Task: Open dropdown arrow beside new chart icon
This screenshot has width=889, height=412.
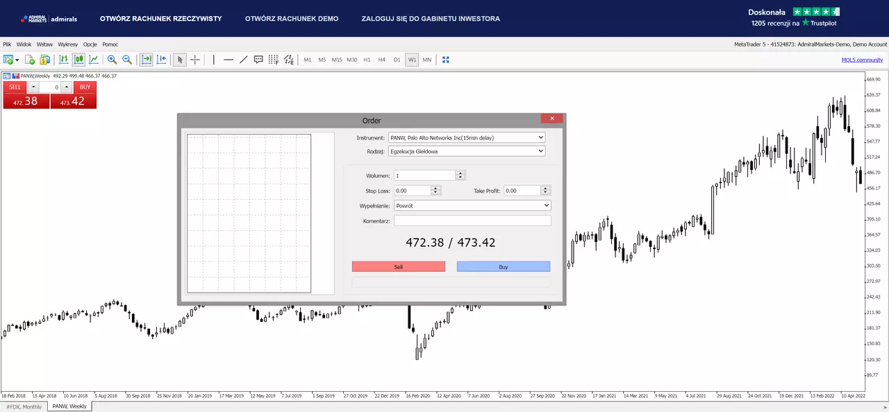Action: 17,60
